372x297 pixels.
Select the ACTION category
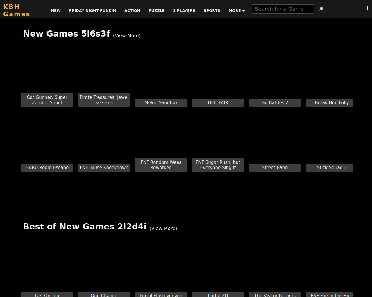point(132,10)
